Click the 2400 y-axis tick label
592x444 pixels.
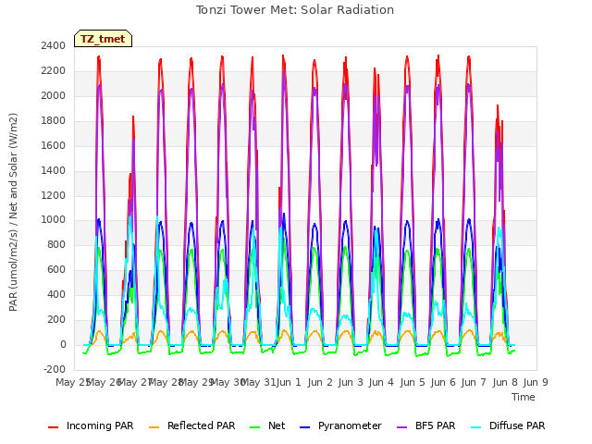(54, 45)
